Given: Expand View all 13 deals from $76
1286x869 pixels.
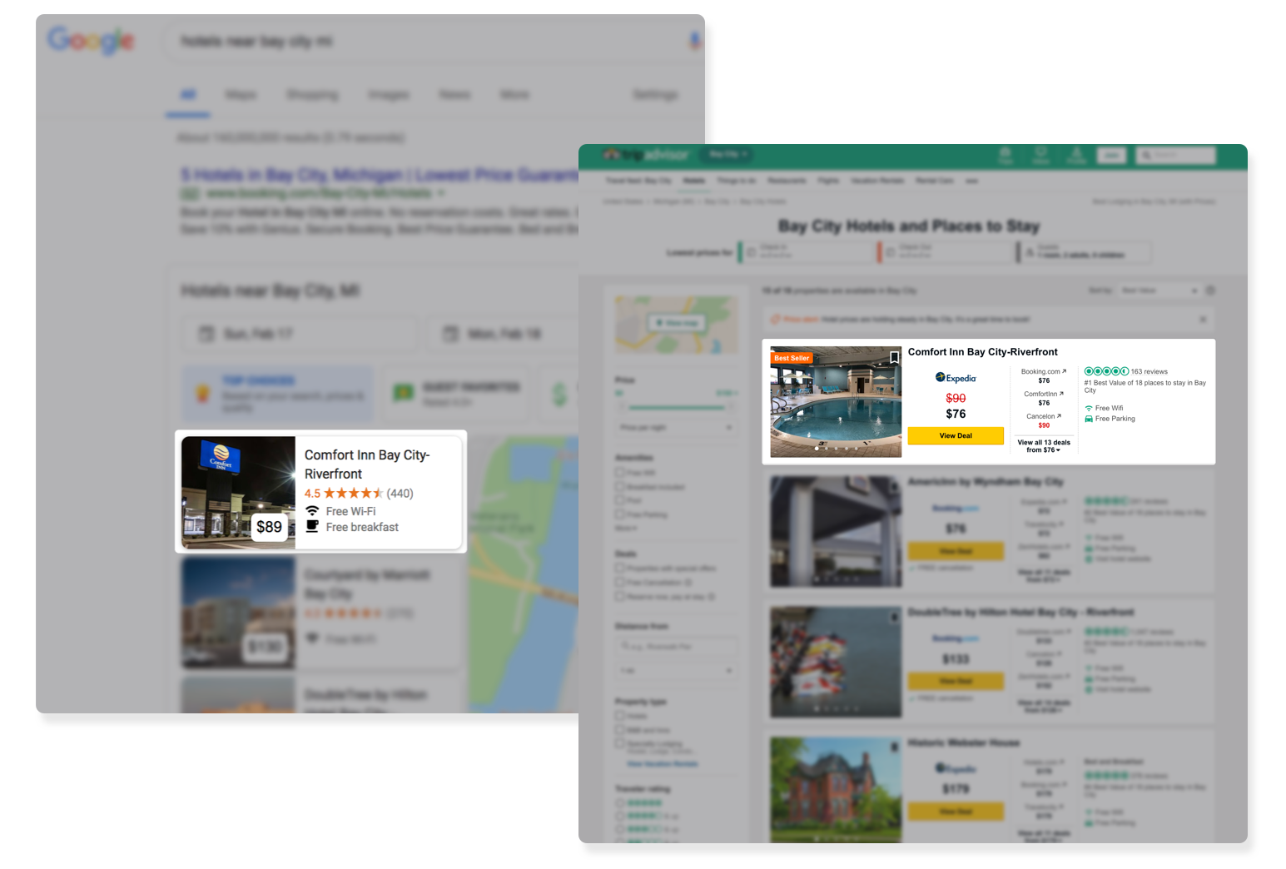Looking at the screenshot, I should pos(1044,446).
